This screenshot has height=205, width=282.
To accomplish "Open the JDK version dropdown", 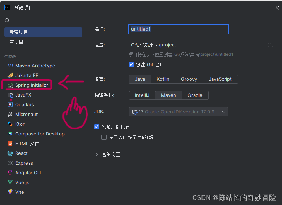I will pos(178,112).
